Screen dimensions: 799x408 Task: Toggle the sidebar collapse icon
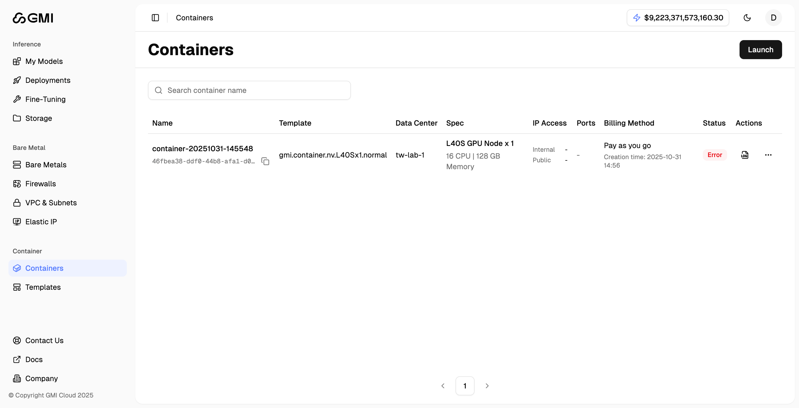point(155,18)
